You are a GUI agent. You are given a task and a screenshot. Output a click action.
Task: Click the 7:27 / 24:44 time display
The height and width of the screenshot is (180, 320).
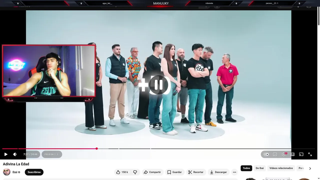click(30, 154)
